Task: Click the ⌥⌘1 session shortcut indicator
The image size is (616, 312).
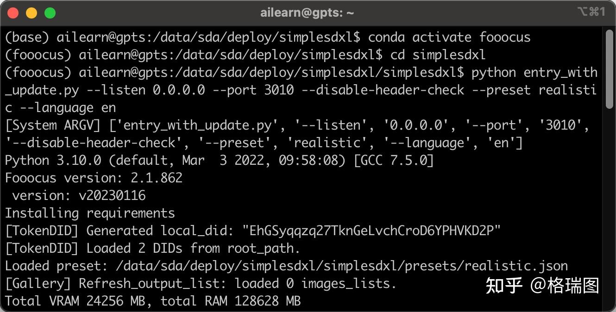Action: coord(591,12)
